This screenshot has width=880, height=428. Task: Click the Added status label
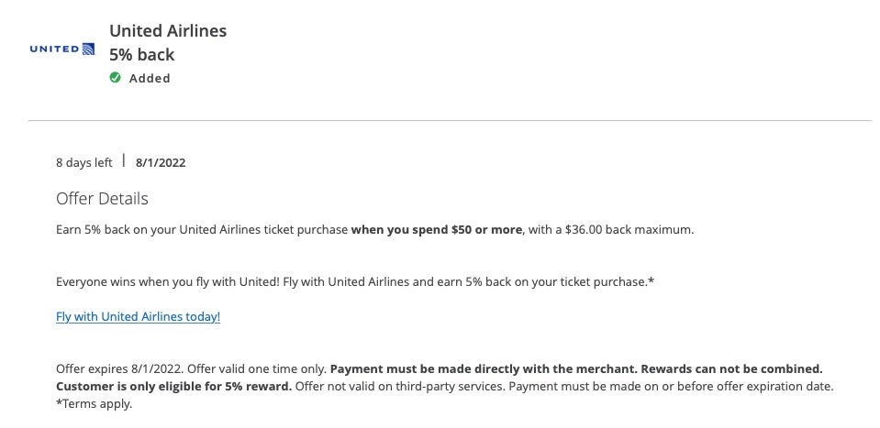pos(150,79)
